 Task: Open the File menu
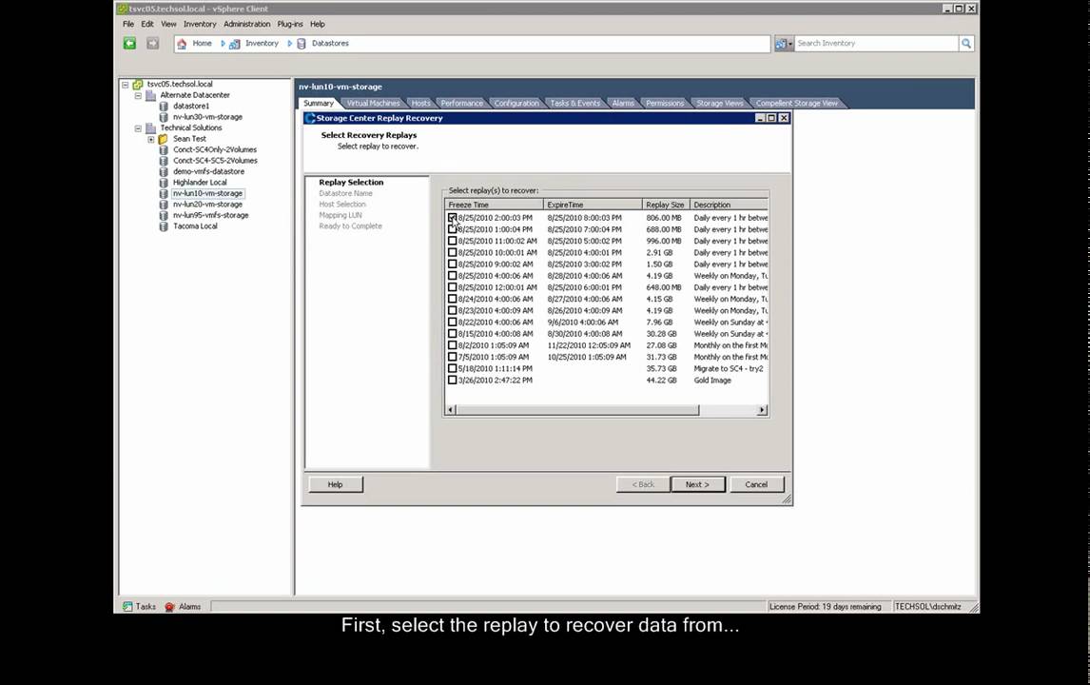pos(128,24)
